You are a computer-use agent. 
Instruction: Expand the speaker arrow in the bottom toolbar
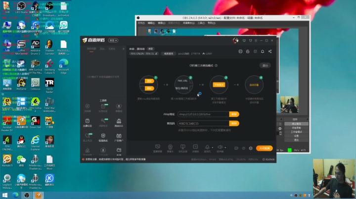(x=225, y=148)
